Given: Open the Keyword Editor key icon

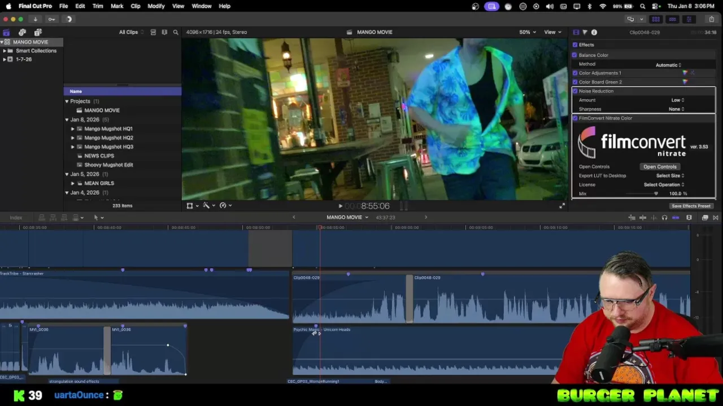Looking at the screenshot, I should coord(51,19).
